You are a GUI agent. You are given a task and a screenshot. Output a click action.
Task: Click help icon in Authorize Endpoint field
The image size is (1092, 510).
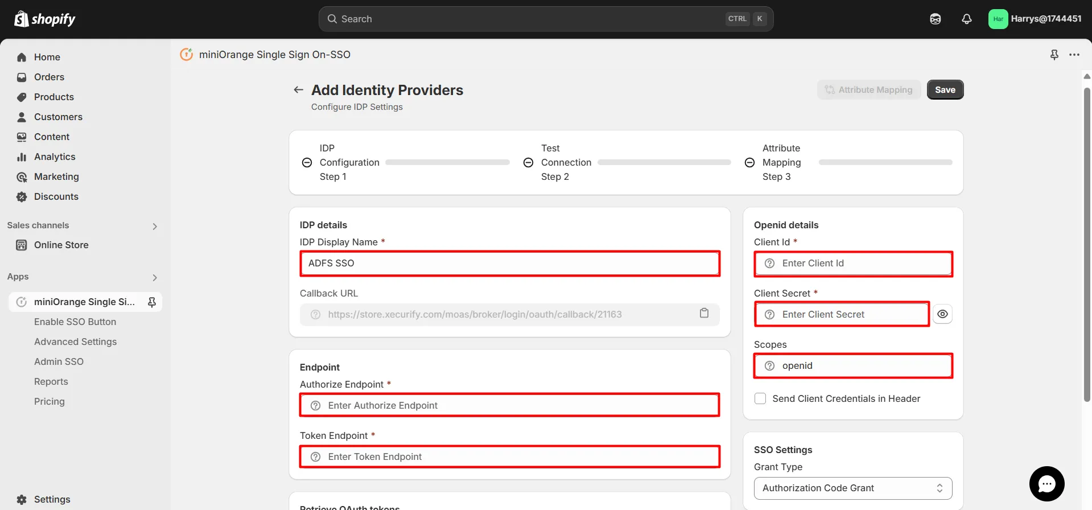coord(315,405)
